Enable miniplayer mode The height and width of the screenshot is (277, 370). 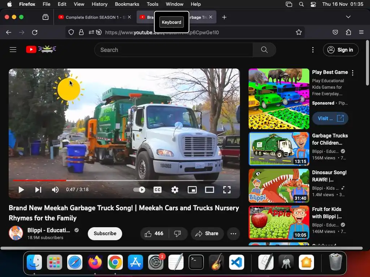pyautogui.click(x=192, y=190)
